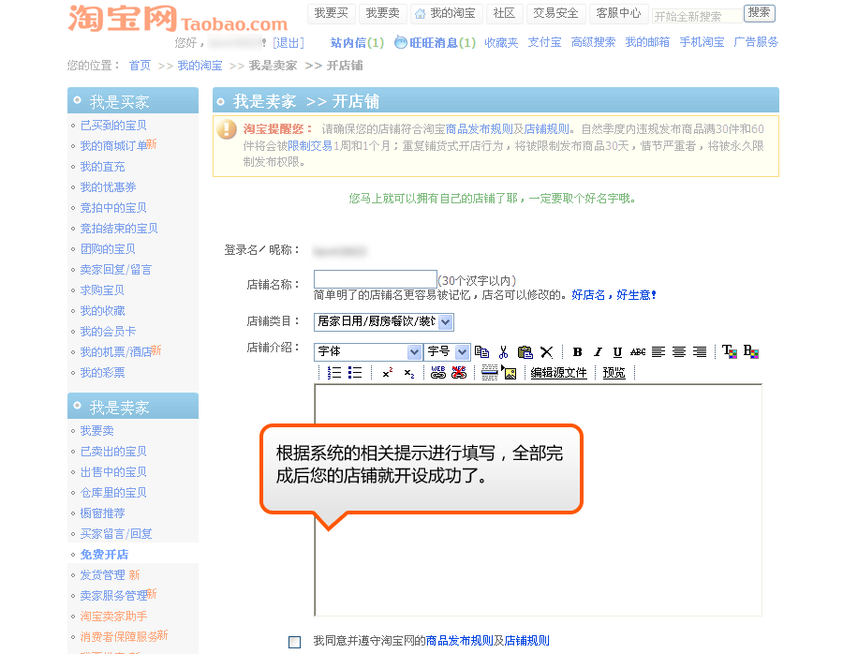This screenshot has height=654, width=843.
Task: Click the 店铺名称 input field
Action: [376, 279]
